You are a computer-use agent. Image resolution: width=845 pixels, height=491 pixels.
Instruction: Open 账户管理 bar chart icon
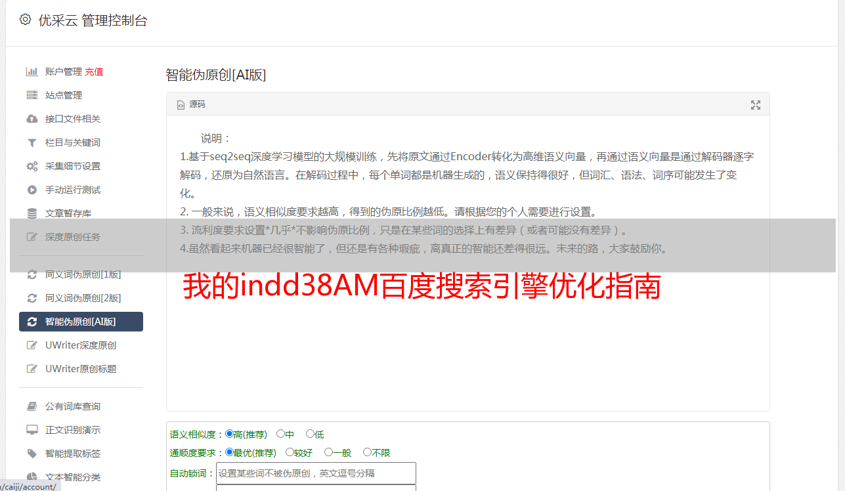[32, 72]
